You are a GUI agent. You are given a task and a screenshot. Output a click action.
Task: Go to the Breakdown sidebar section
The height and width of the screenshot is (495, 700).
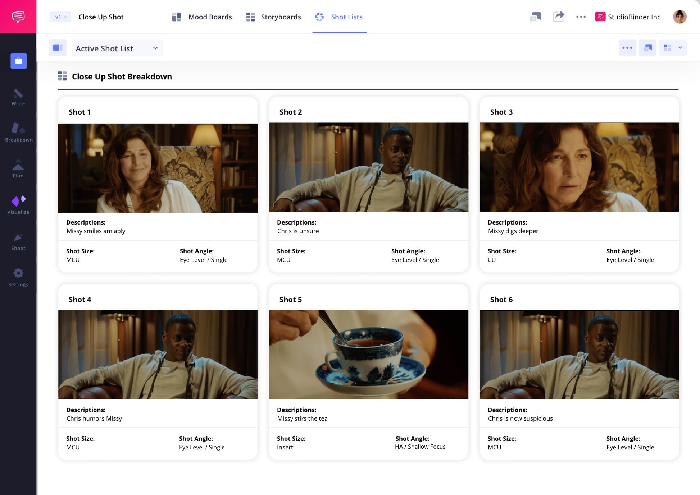[19, 132]
